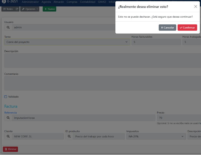Click Cancelar in the dialog
The image size is (201, 155).
tap(167, 27)
